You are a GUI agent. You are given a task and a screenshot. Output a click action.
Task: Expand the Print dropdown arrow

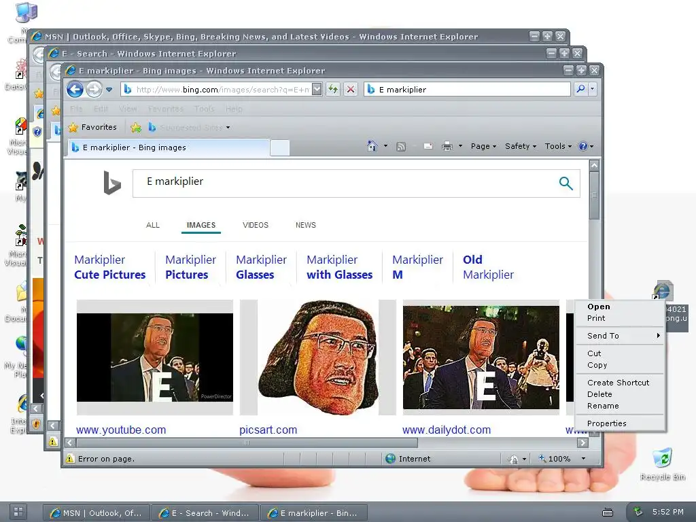(460, 146)
